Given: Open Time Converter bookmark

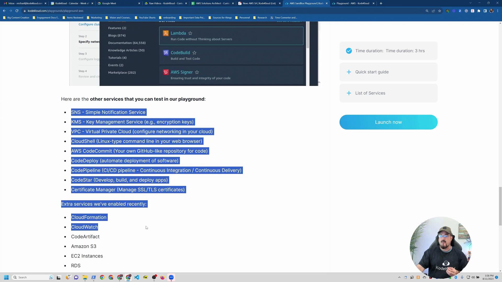Looking at the screenshot, I should [x=284, y=18].
